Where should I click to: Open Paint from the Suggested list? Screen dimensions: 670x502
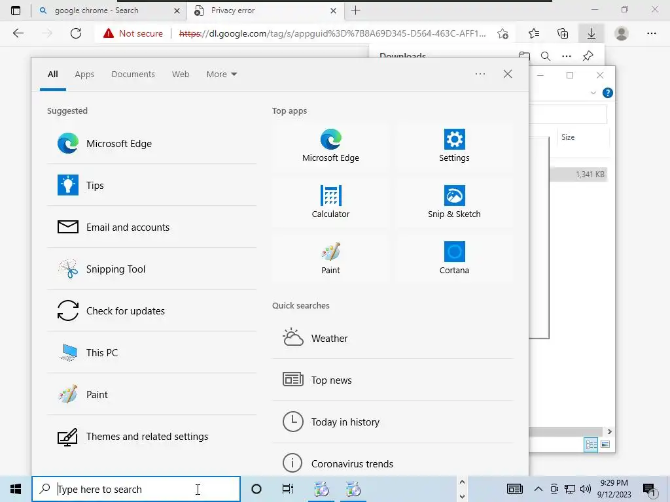[x=152, y=394]
